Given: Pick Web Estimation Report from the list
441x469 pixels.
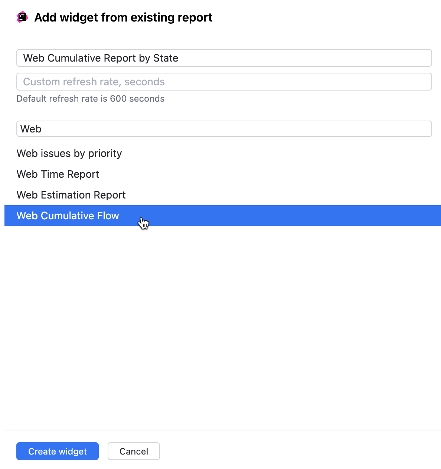Looking at the screenshot, I should 71,195.
